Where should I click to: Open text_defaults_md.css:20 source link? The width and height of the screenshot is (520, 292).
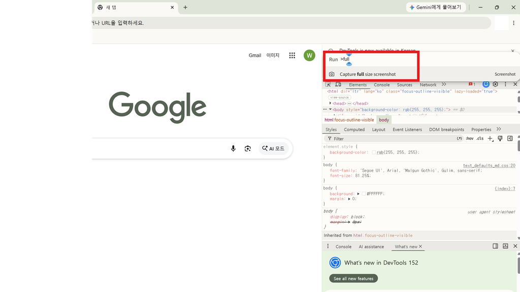pos(489,165)
